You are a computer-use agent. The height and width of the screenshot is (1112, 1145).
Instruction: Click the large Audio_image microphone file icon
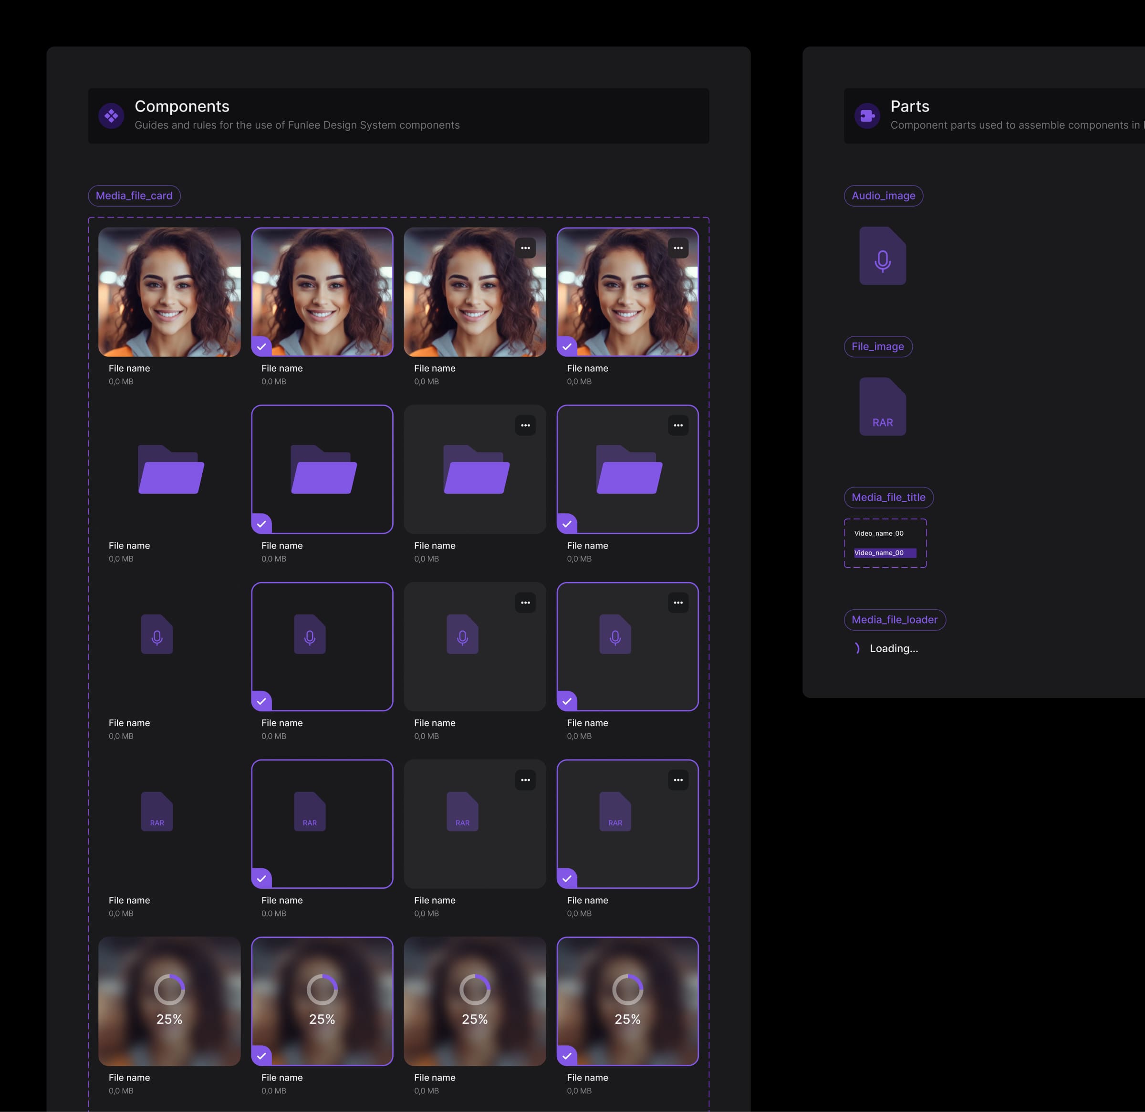coord(882,256)
